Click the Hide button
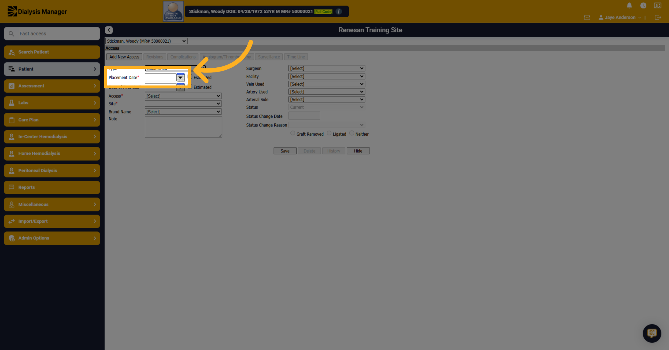The height and width of the screenshot is (350, 669). click(x=358, y=151)
